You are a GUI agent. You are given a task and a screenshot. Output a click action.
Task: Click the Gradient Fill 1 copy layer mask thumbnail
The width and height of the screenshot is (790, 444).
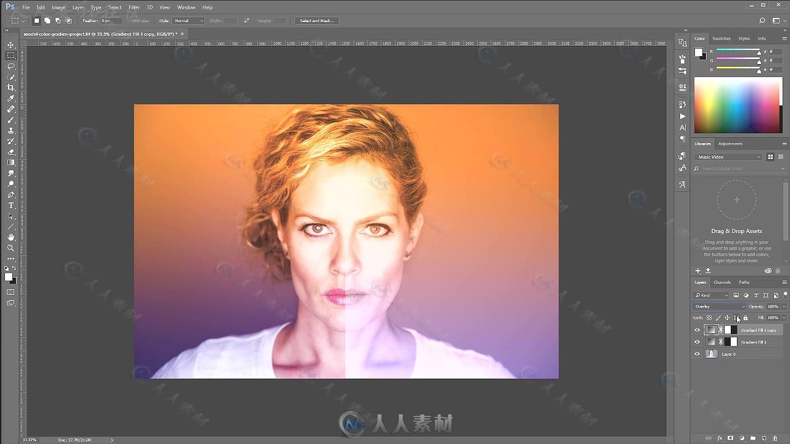(731, 330)
